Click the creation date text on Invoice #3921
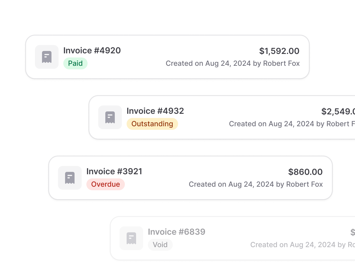This screenshot has width=355, height=275. [x=256, y=184]
